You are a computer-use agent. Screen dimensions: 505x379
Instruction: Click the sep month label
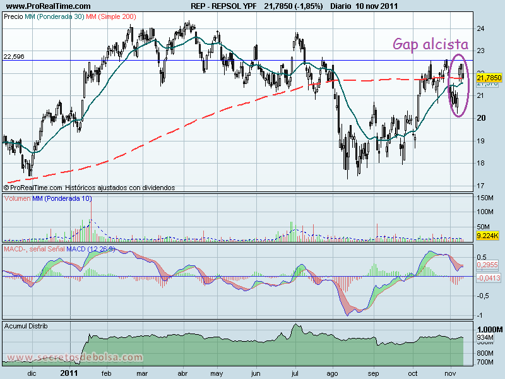(374, 373)
